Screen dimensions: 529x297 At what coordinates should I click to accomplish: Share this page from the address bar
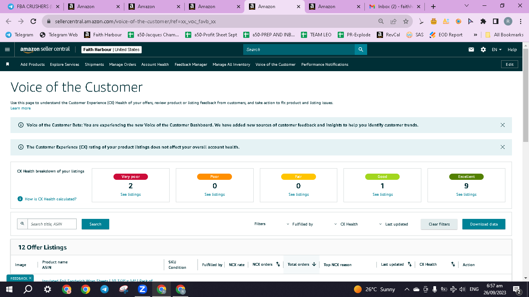pyautogui.click(x=393, y=22)
